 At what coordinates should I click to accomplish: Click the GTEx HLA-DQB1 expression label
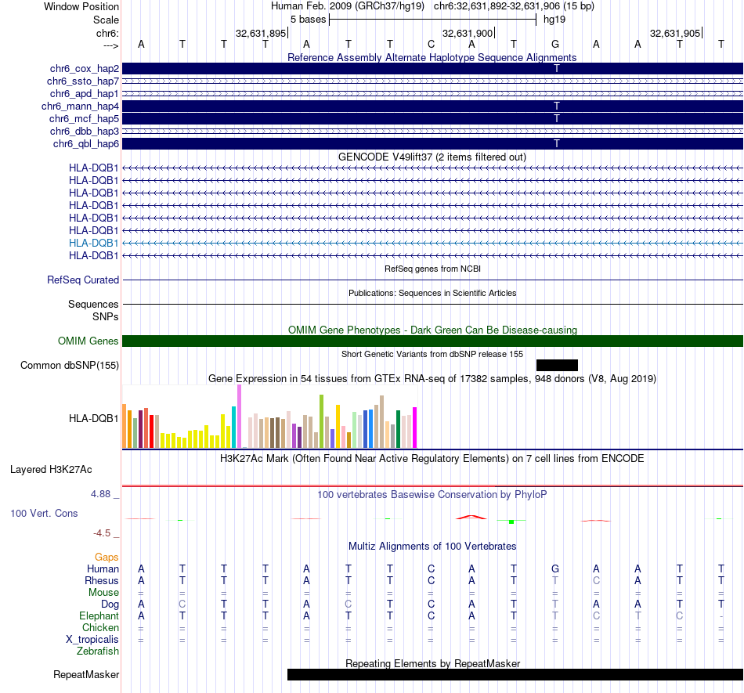pos(93,418)
